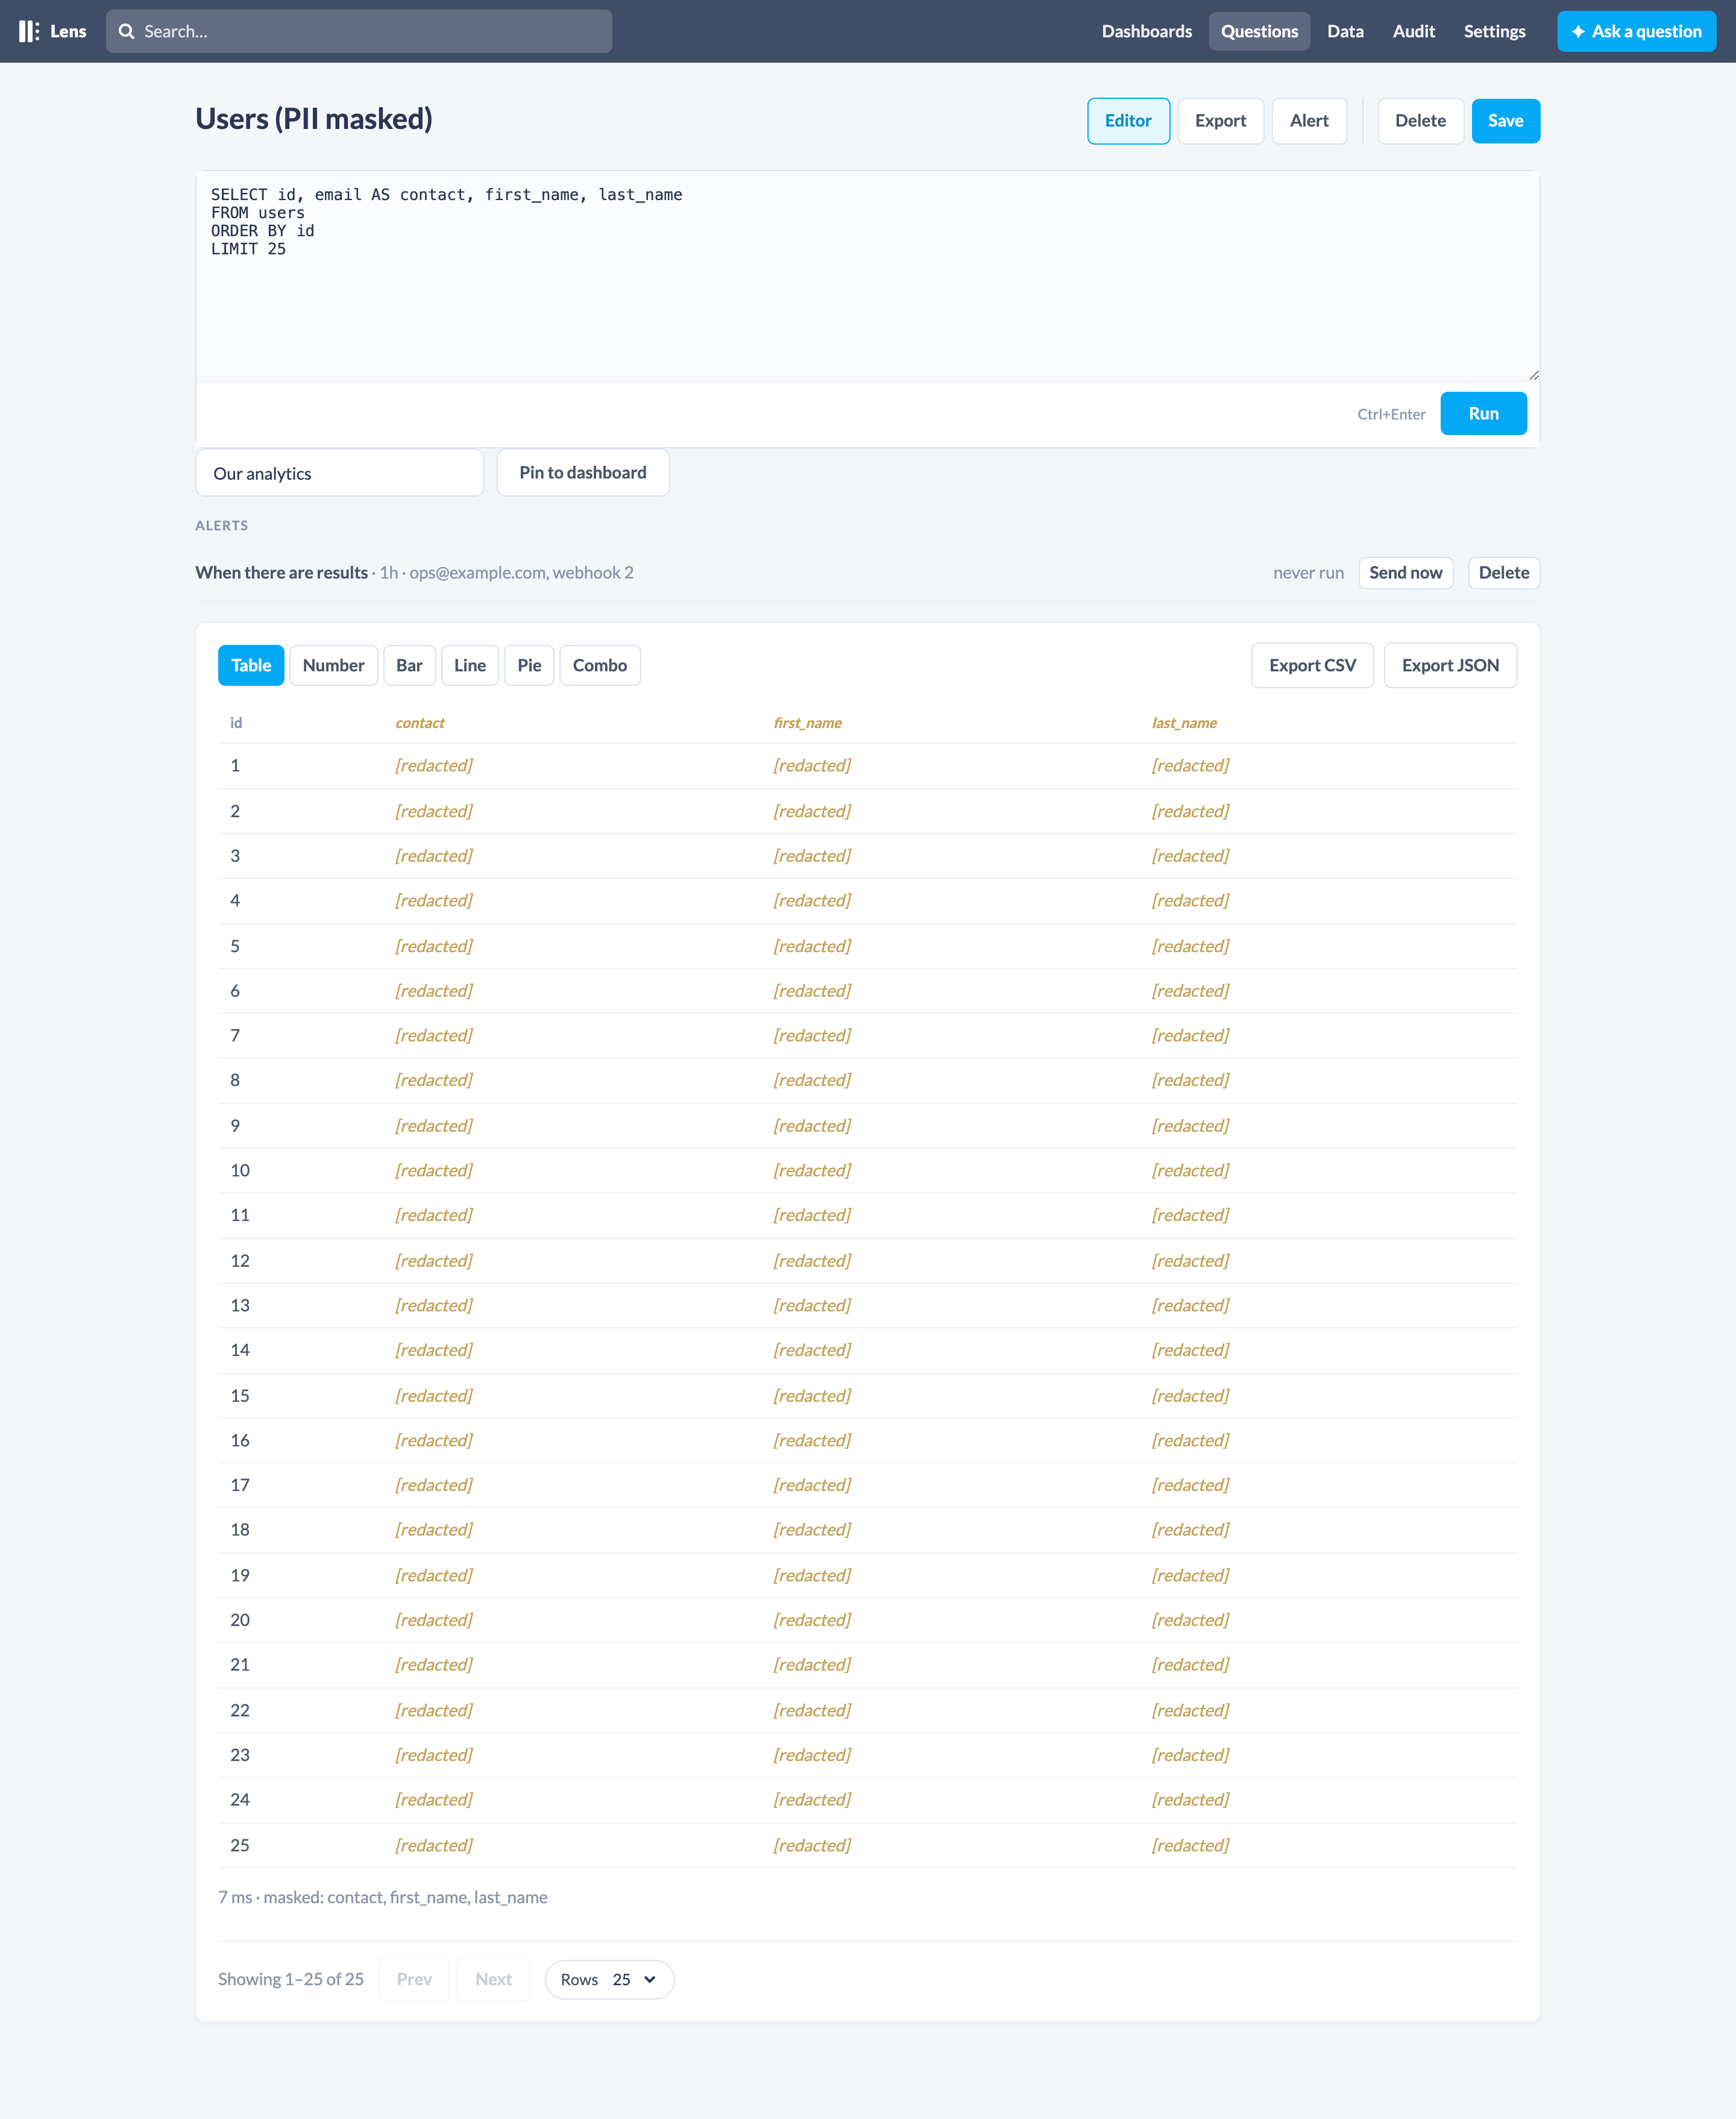Switch to the Bar chart view

409,665
